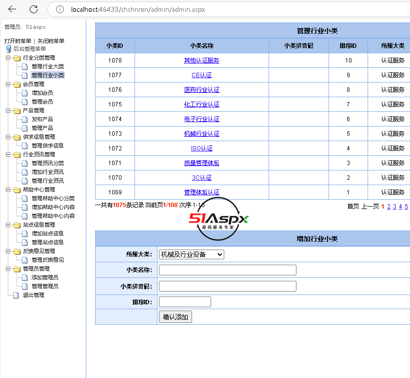Viewport: 410px width, 378px height.
Task: Open the 其他认证服务 category link
Action: click(x=202, y=61)
